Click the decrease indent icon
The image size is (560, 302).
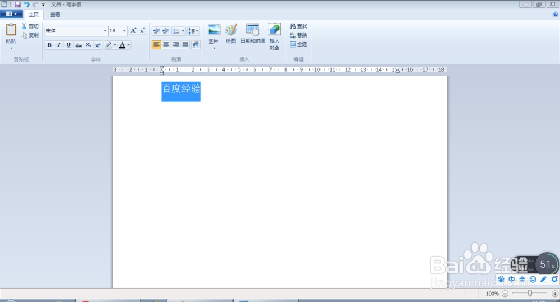[x=156, y=31]
